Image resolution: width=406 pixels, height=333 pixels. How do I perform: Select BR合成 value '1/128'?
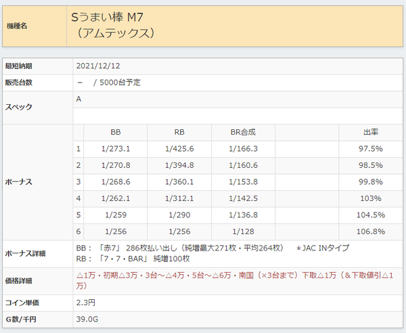click(x=243, y=231)
